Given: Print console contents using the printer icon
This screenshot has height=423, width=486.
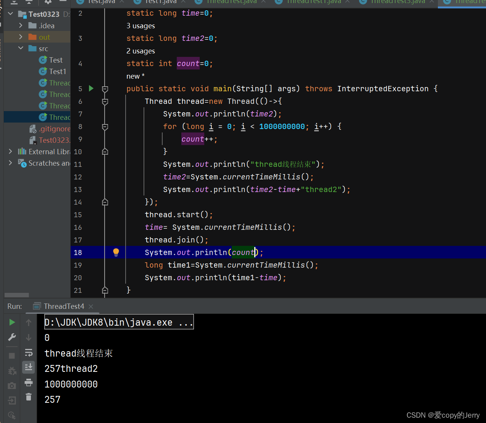Looking at the screenshot, I should coord(29,383).
